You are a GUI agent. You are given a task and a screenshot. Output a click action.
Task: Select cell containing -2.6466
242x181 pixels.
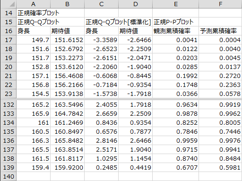tap(135, 40)
